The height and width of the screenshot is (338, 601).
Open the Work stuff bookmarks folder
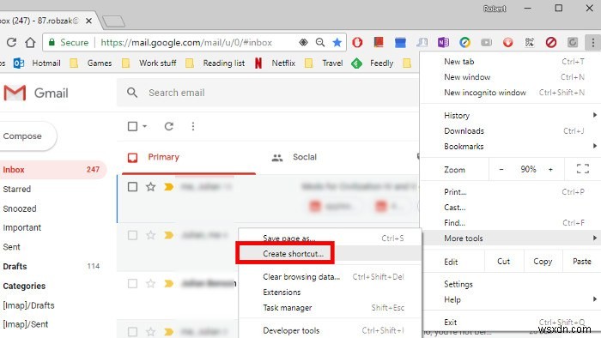click(149, 63)
